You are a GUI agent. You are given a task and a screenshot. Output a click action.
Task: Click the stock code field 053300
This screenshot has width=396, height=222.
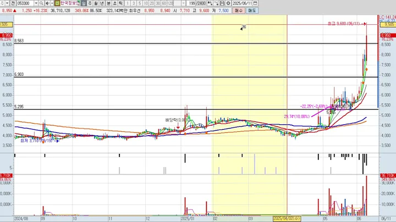point(25,3)
